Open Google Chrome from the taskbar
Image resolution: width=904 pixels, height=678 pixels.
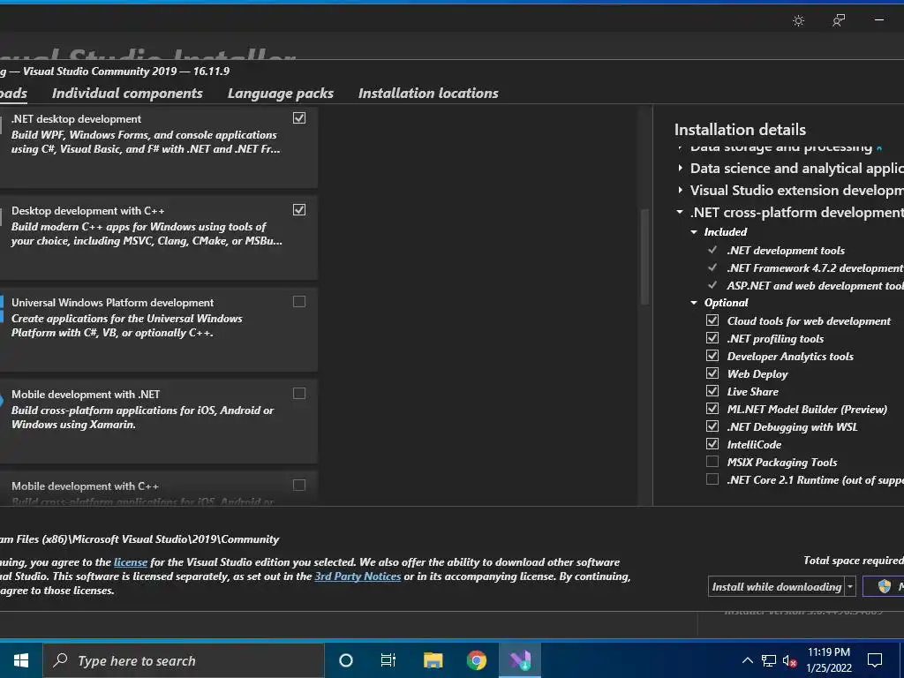click(x=476, y=660)
